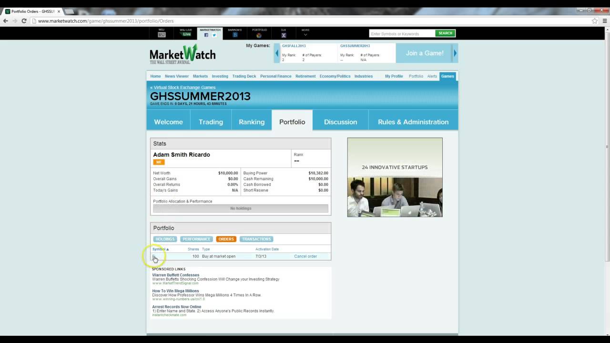Go to Home in navigation
610x343 pixels.
(155, 76)
